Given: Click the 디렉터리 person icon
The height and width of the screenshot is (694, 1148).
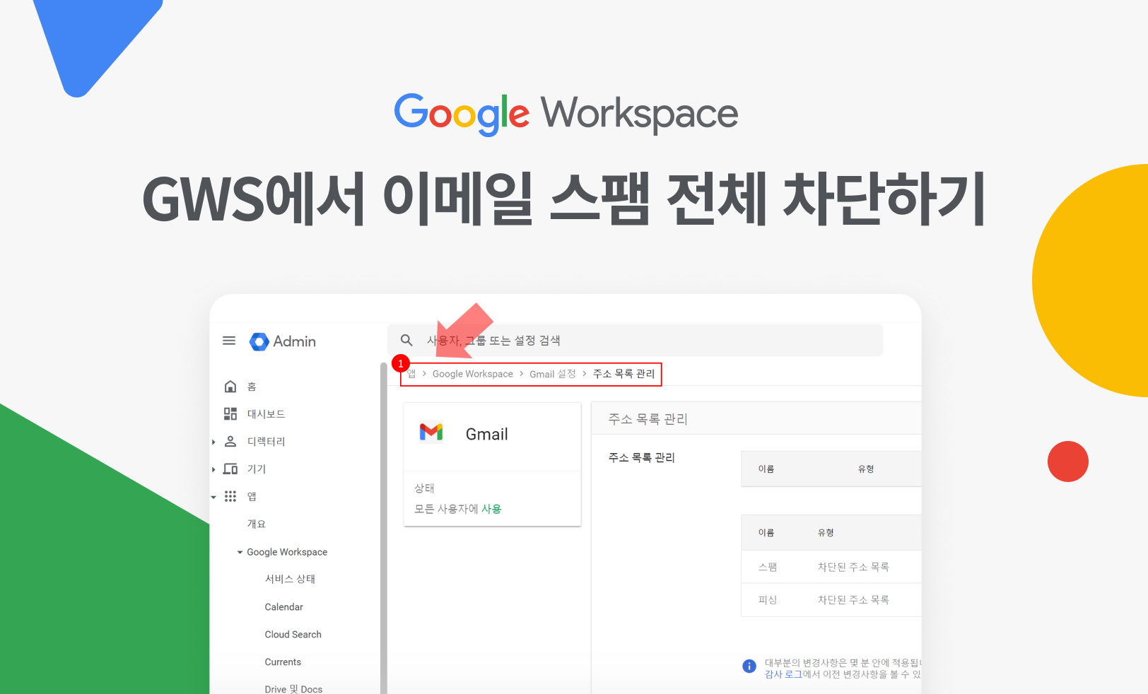Looking at the screenshot, I should tap(230, 441).
